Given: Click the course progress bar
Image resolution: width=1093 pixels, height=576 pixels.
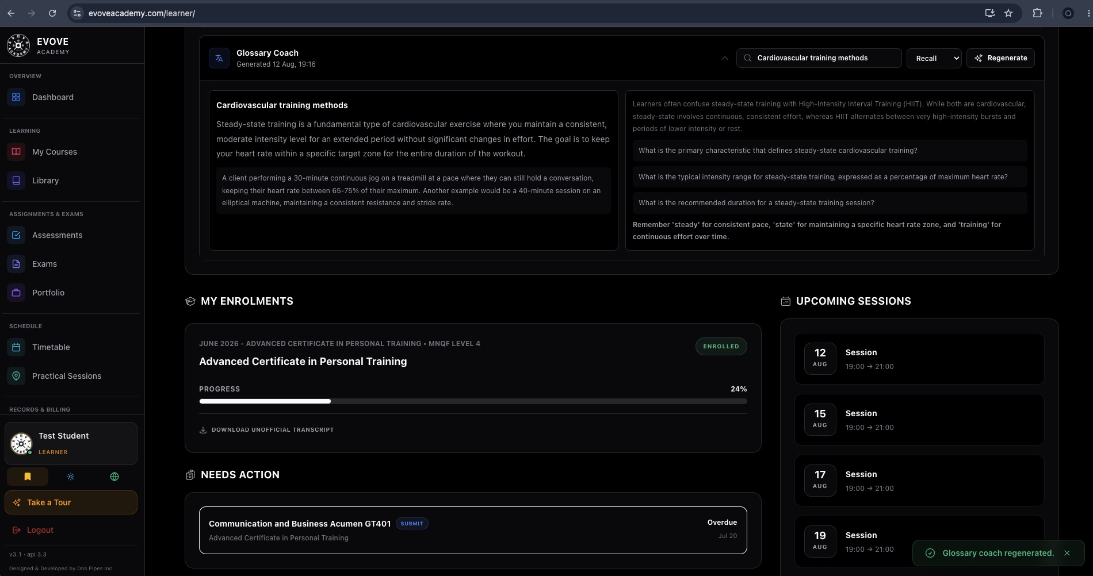Looking at the screenshot, I should coord(473,401).
